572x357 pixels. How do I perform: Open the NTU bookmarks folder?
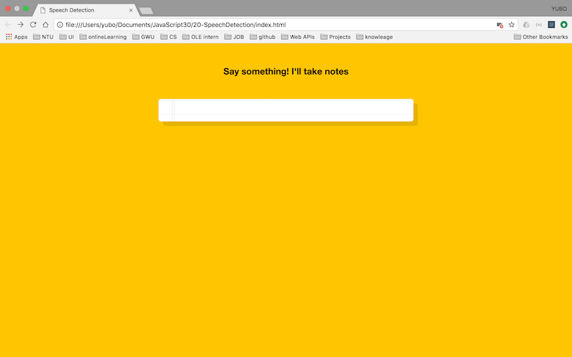point(43,37)
